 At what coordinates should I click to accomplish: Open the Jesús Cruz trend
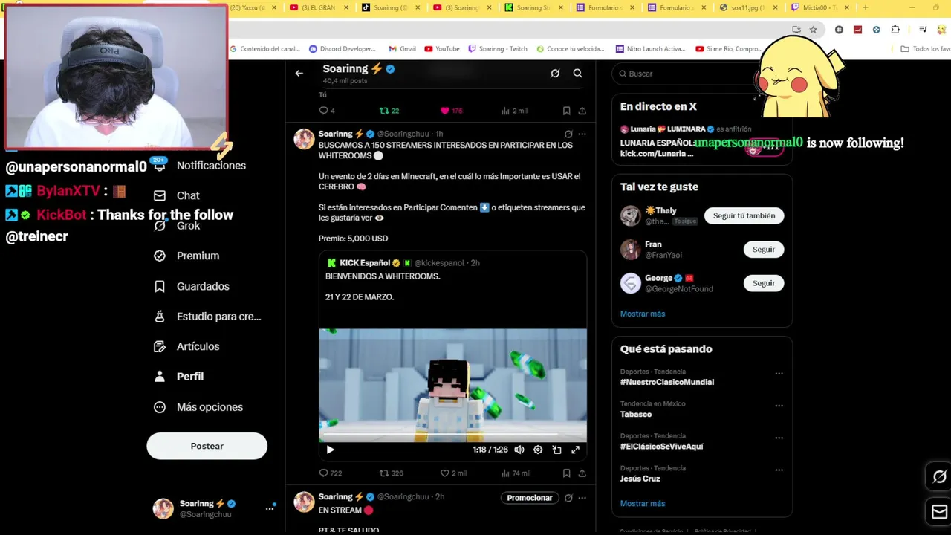coord(640,479)
